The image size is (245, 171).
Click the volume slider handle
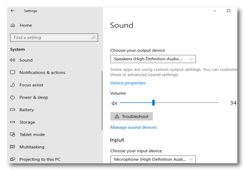[x=153, y=103]
